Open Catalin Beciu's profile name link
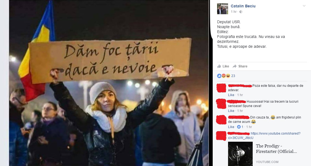The width and height of the screenshot is (311, 166). (x=243, y=6)
